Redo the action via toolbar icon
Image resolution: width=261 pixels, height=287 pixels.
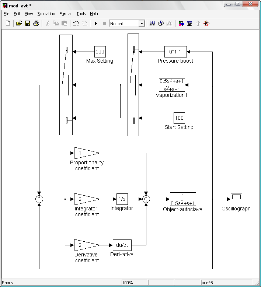tap(84, 23)
